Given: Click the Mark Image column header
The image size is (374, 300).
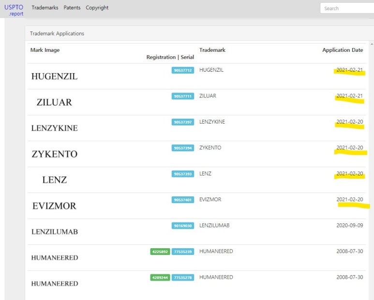Looking at the screenshot, I should point(45,50).
